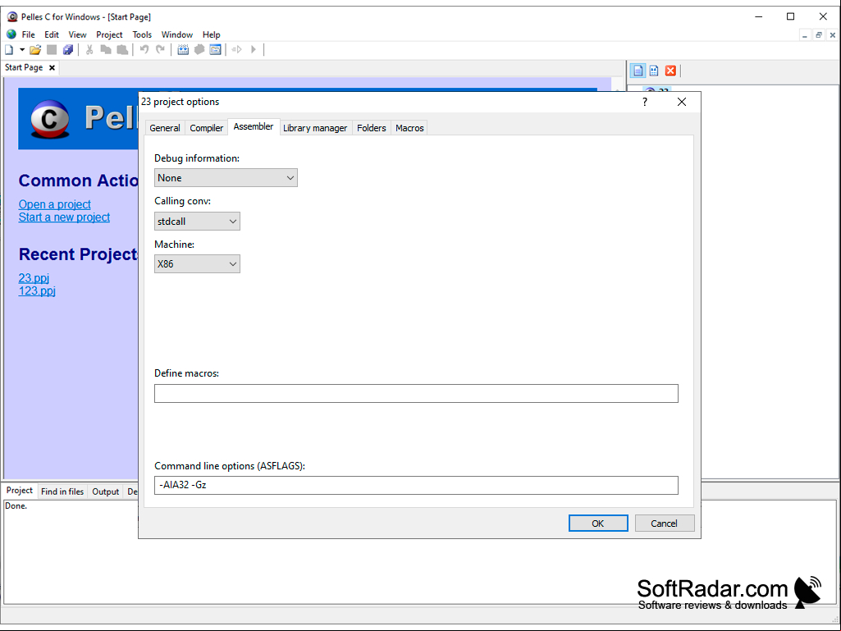The width and height of the screenshot is (841, 631).
Task: Open the Tools menu
Action: point(142,34)
